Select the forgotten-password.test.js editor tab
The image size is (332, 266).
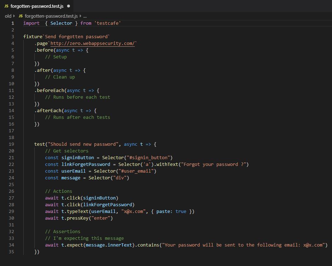[37, 6]
